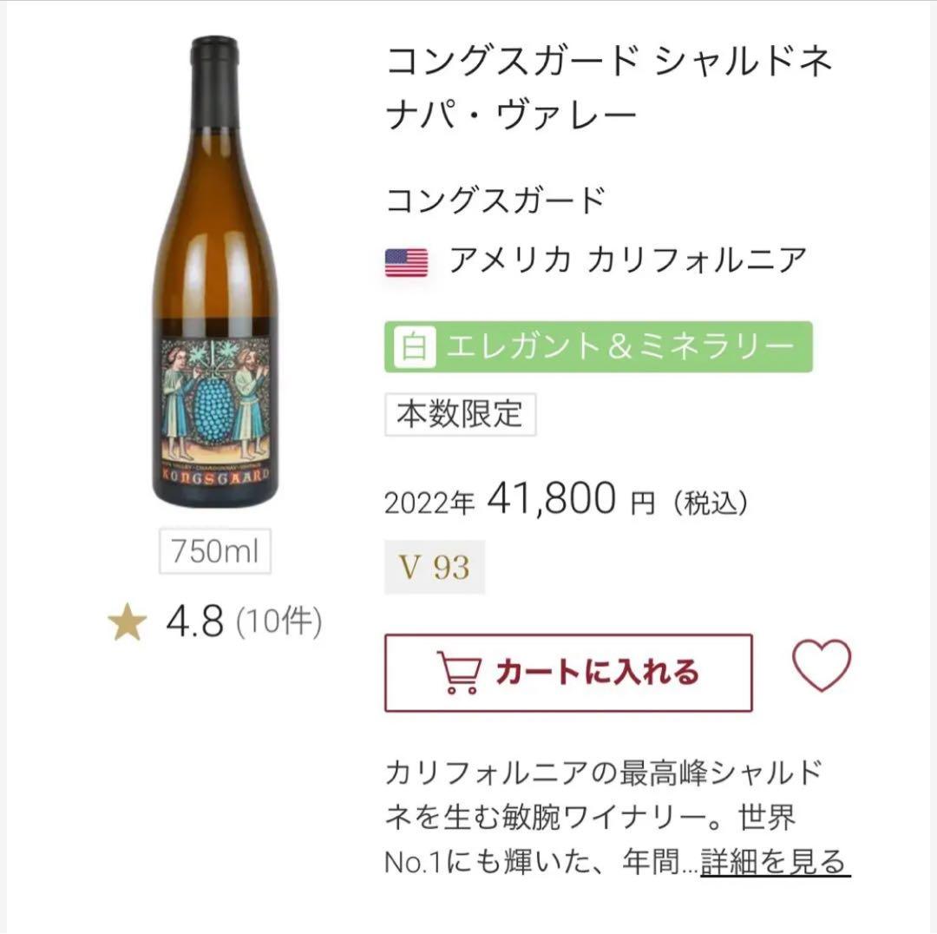View the wine bottle thumbnail image
The height and width of the screenshot is (934, 937).
tap(215, 260)
